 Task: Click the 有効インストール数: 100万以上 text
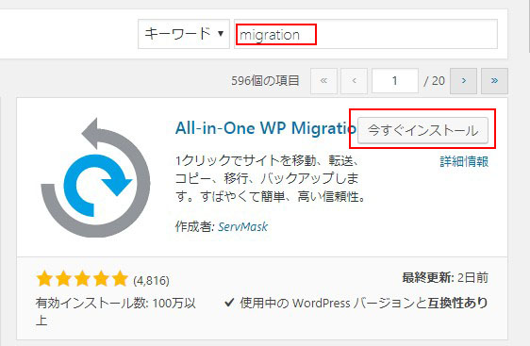[x=116, y=311]
